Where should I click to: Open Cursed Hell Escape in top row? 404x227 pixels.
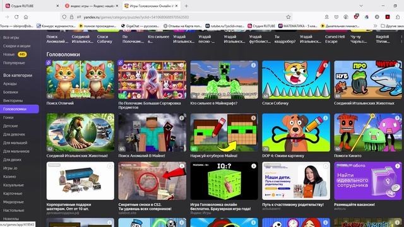click(x=335, y=39)
